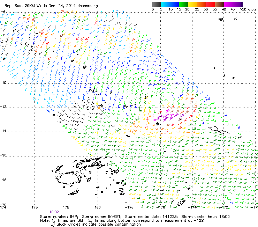Click the "20" legend scale label

pyautogui.click(x=187, y=9)
